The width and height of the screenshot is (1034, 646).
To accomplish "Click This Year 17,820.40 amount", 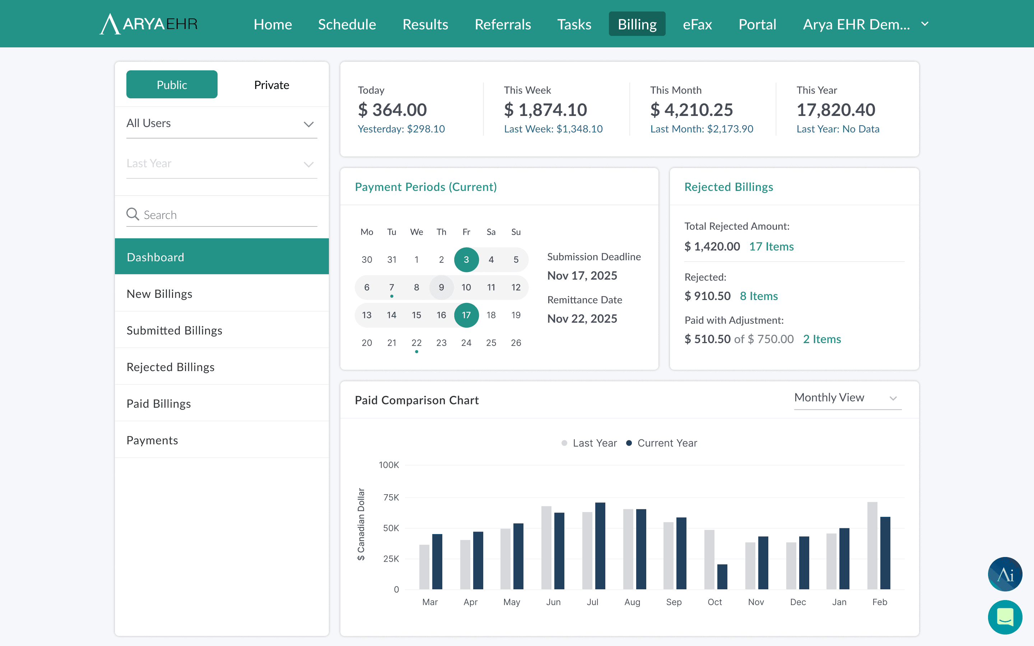I will 836,110.
